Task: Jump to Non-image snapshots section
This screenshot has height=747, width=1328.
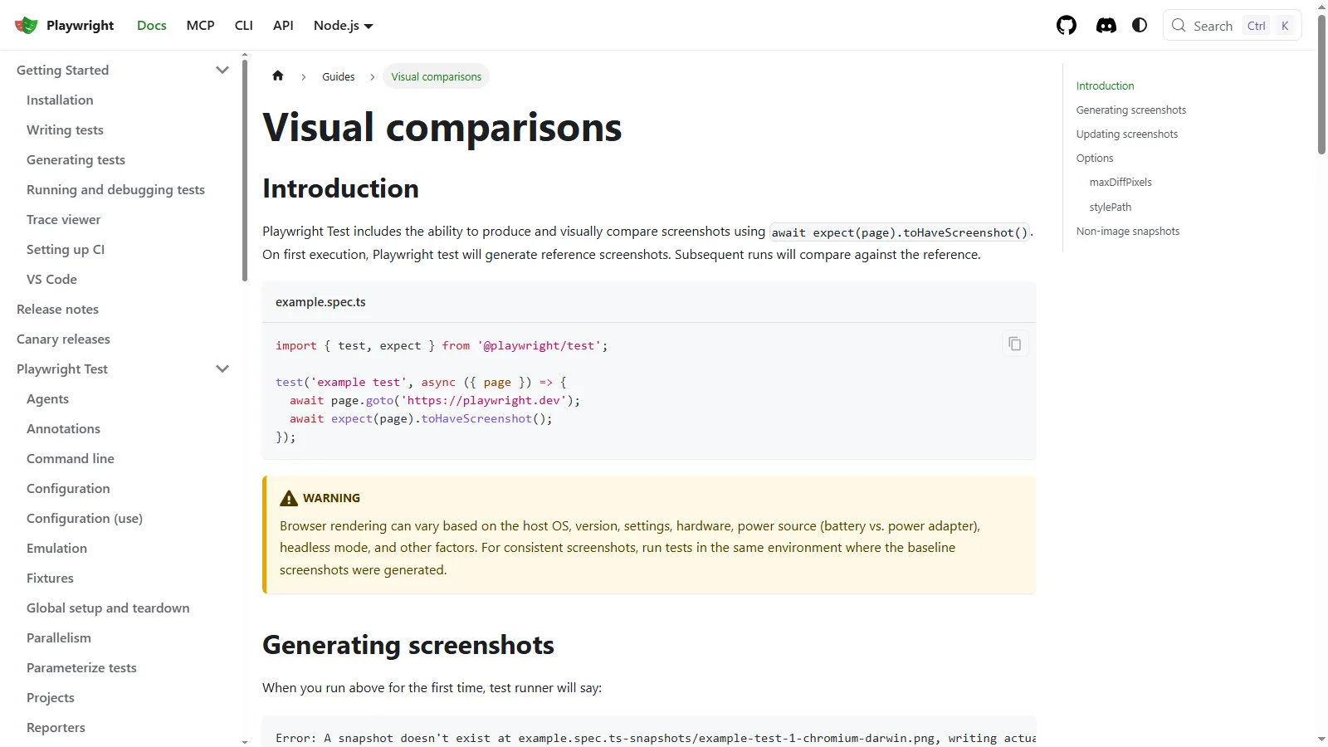Action: pos(1128,231)
